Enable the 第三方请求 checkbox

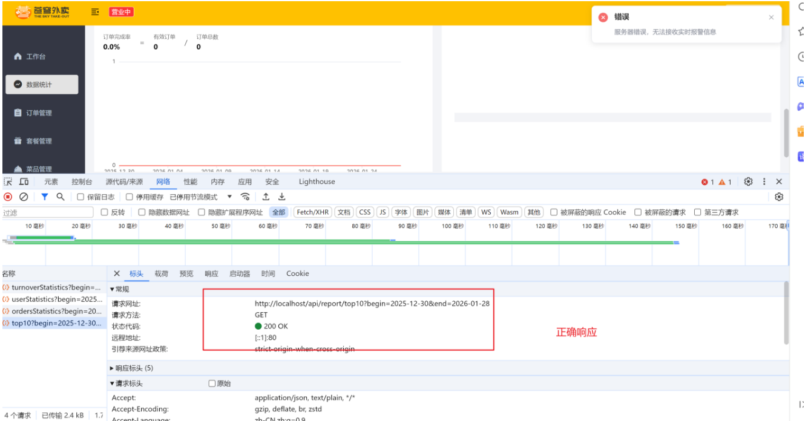point(698,212)
